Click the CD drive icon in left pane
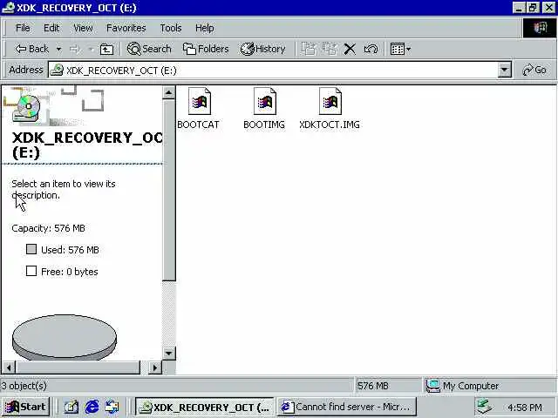 pyautogui.click(x=26, y=108)
